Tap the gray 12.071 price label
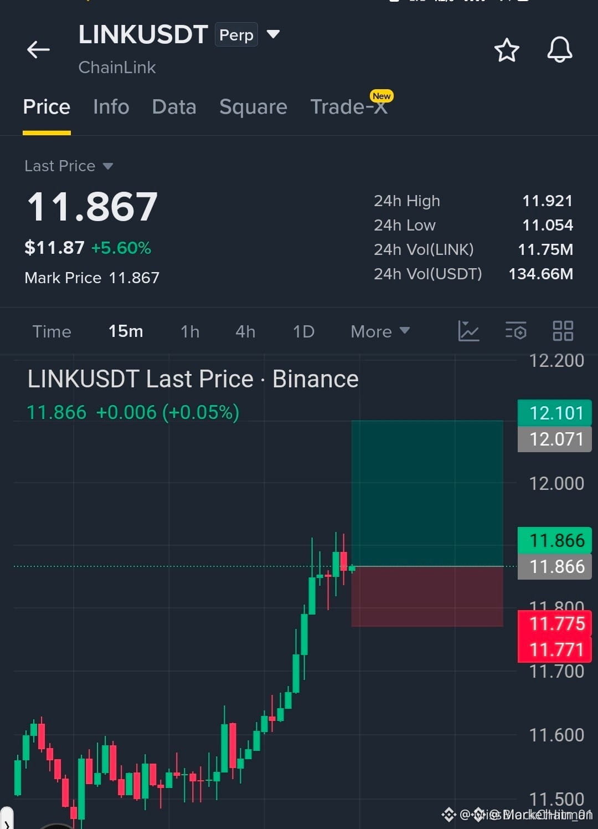 555,439
